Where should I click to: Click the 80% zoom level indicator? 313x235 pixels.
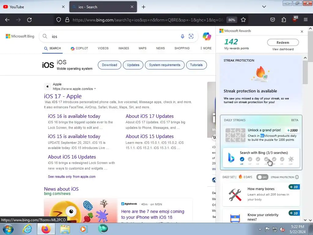[x=232, y=20]
